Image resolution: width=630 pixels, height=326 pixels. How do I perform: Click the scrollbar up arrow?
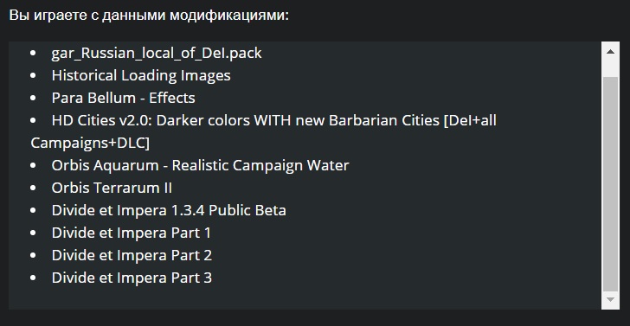pos(610,51)
